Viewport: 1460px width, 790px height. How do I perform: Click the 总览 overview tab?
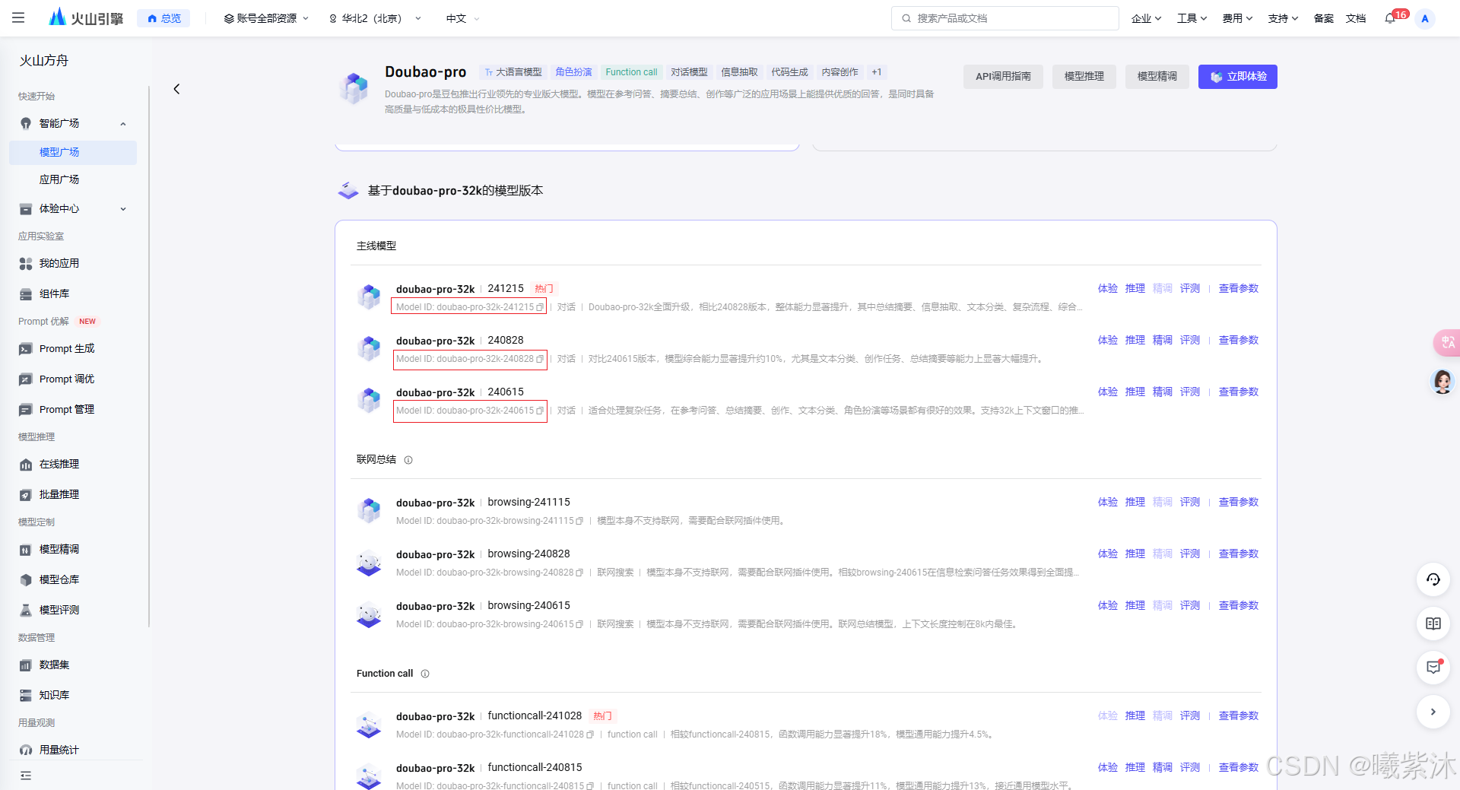163,18
